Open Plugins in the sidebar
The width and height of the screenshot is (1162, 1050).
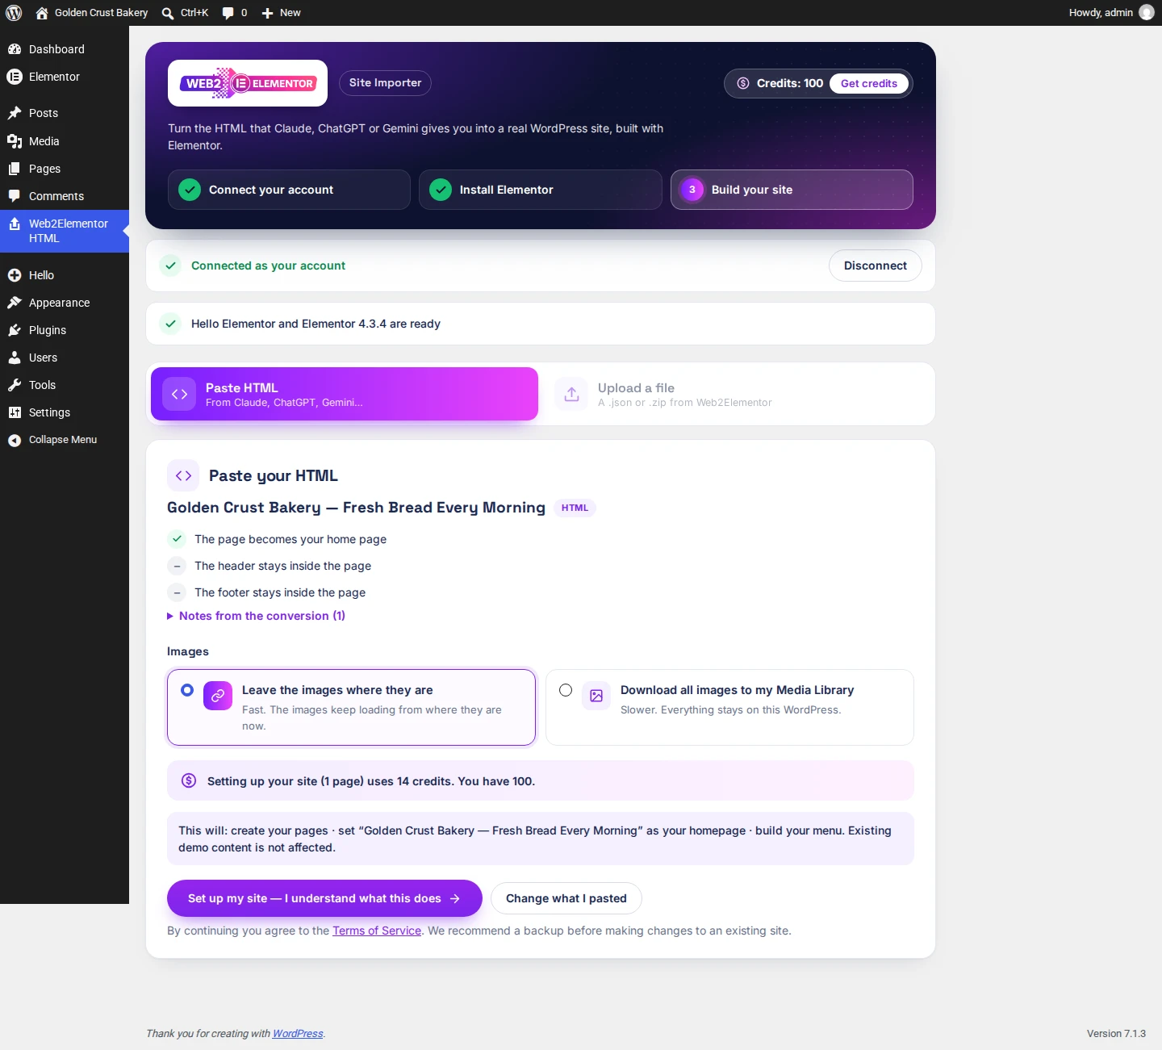tap(65, 330)
